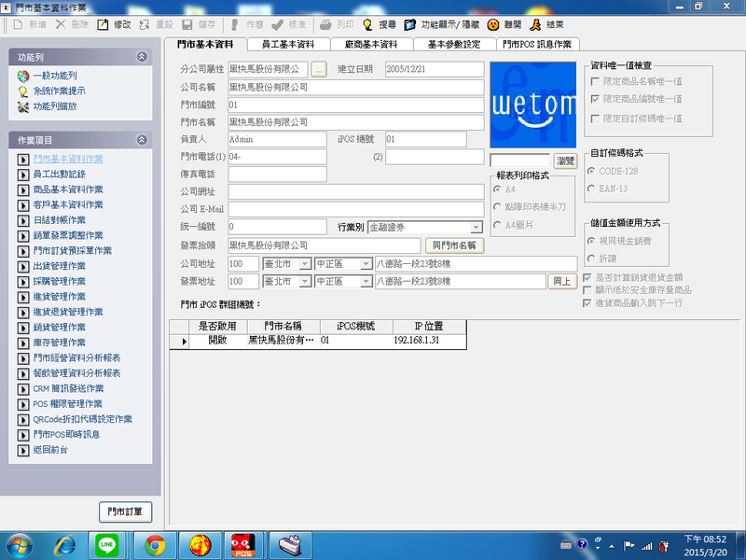
Task: Click the 新增 (add new) toolbar icon
Action: (18, 25)
